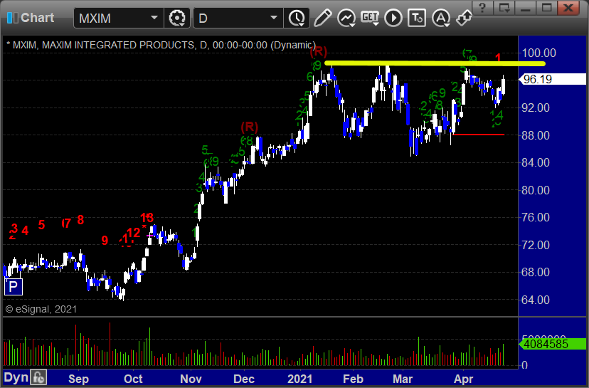Click the Oct date axis label
This screenshot has height=388, width=589.
click(x=133, y=379)
